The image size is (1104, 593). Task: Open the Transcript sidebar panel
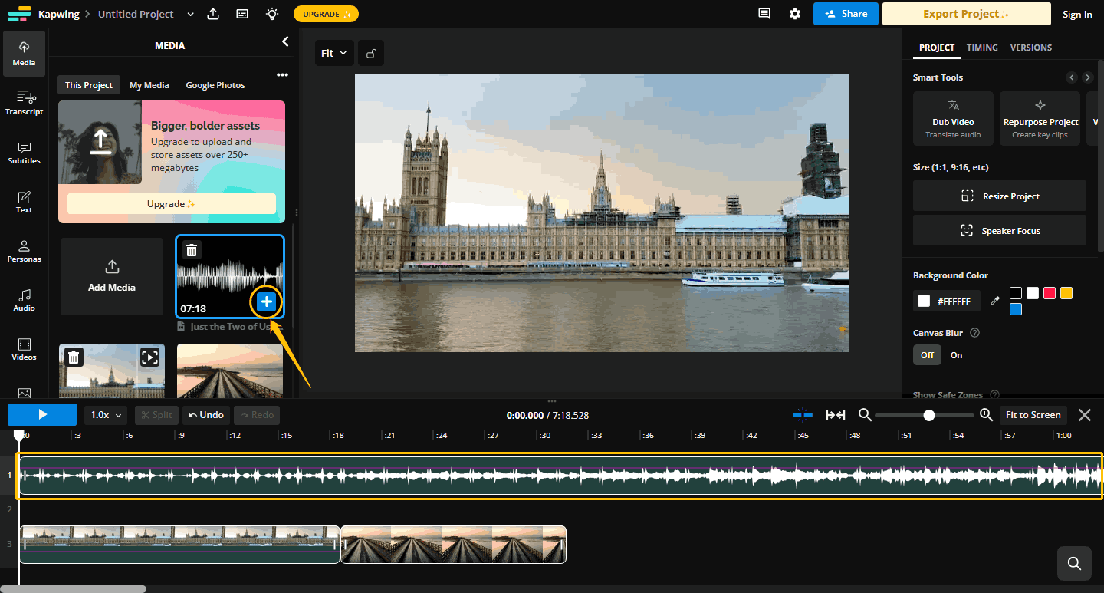click(24, 103)
